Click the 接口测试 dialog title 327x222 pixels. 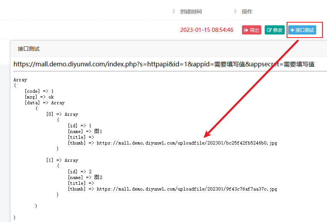point(28,49)
